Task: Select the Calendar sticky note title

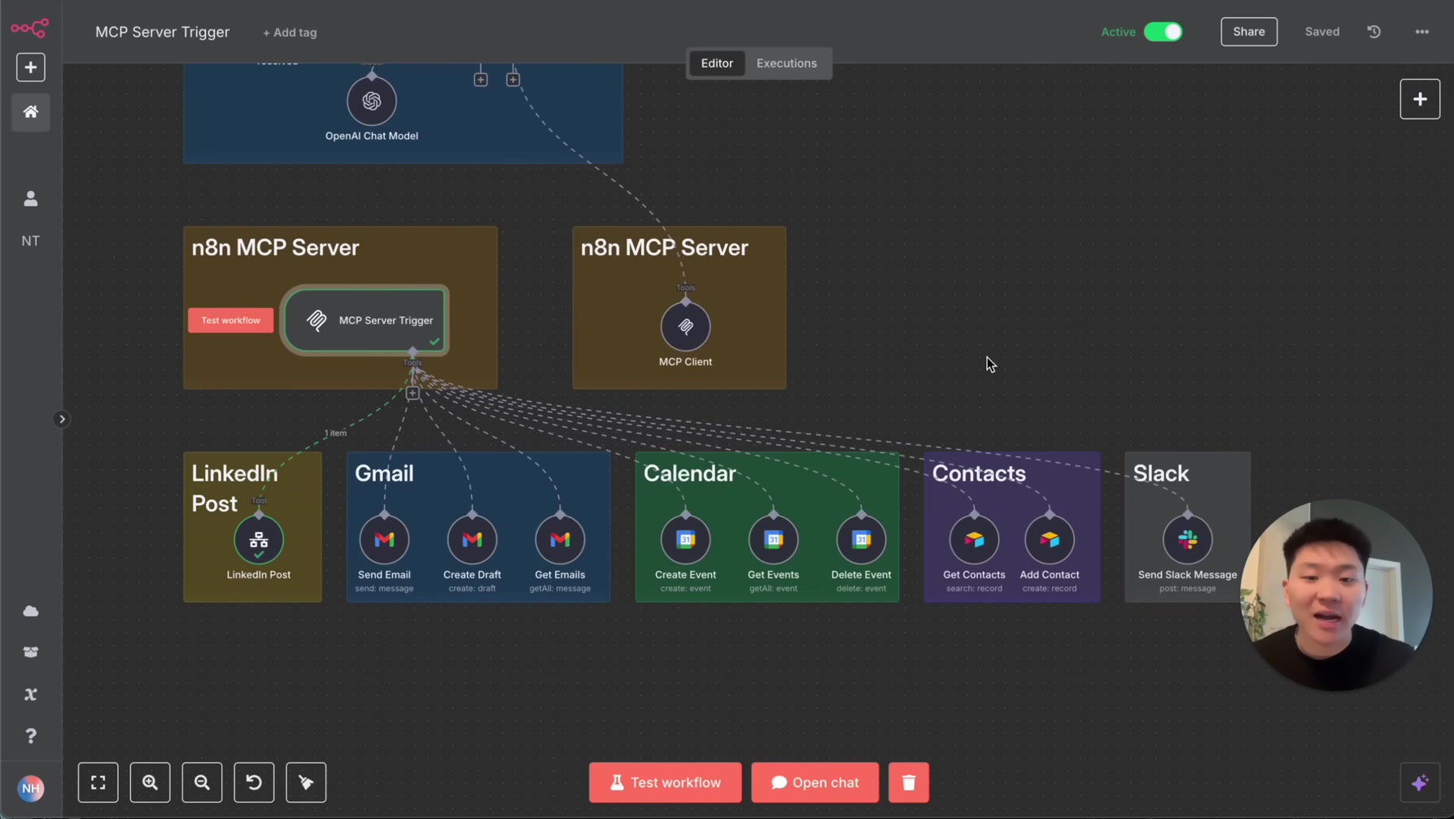Action: pos(690,473)
